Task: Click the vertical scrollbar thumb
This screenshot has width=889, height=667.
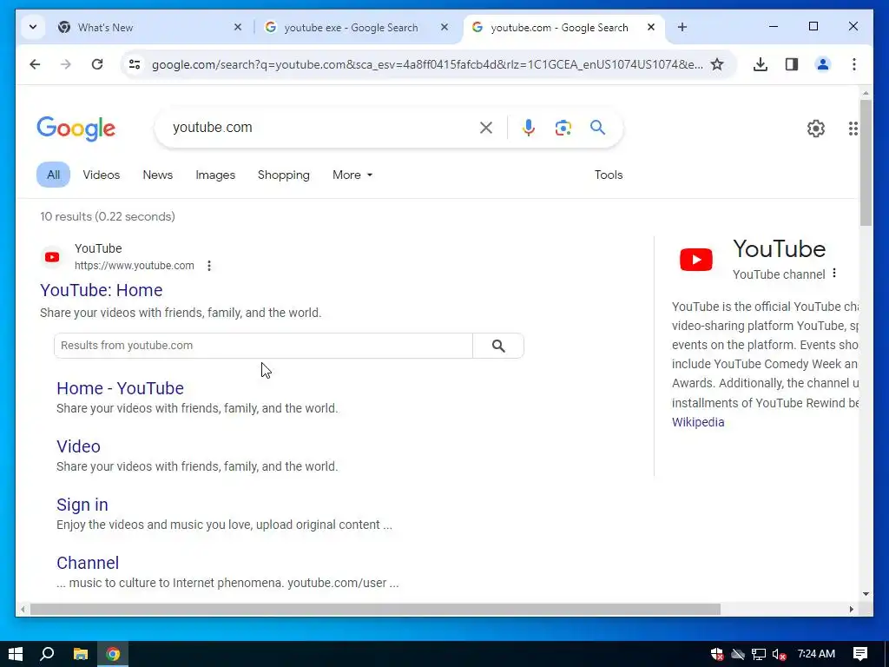Action: coord(866,162)
